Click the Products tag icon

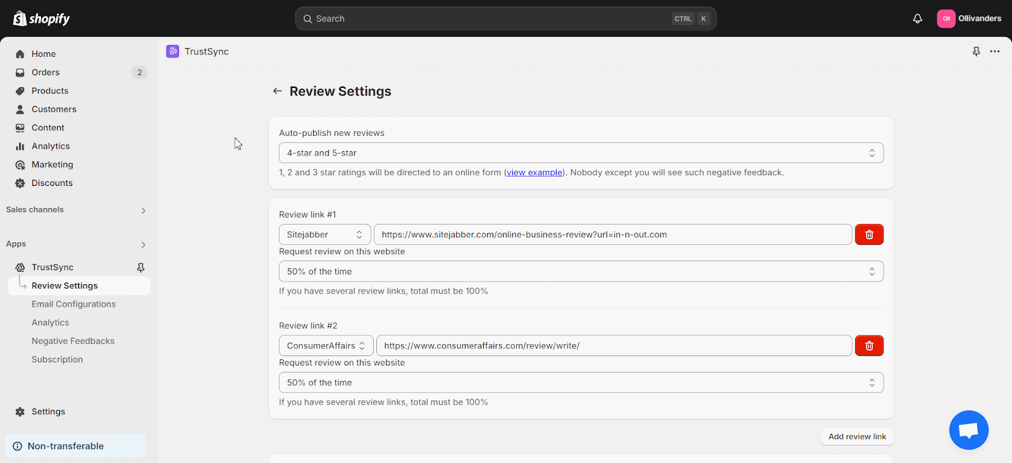coord(20,90)
